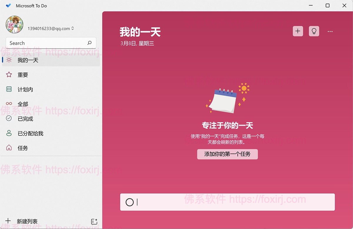
Task: Select the user avatar picture
Action: (x=14, y=24)
